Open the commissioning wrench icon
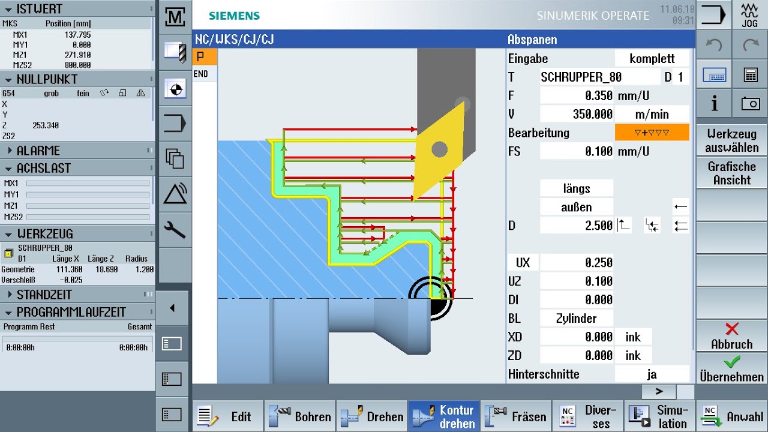768x432 pixels. (x=175, y=230)
